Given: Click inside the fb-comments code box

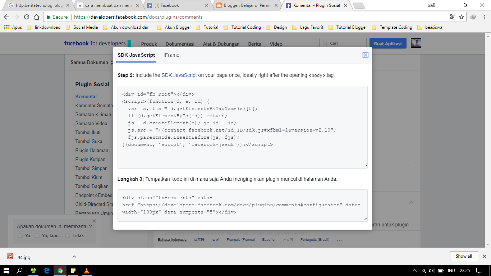Looking at the screenshot, I should click(243, 205).
